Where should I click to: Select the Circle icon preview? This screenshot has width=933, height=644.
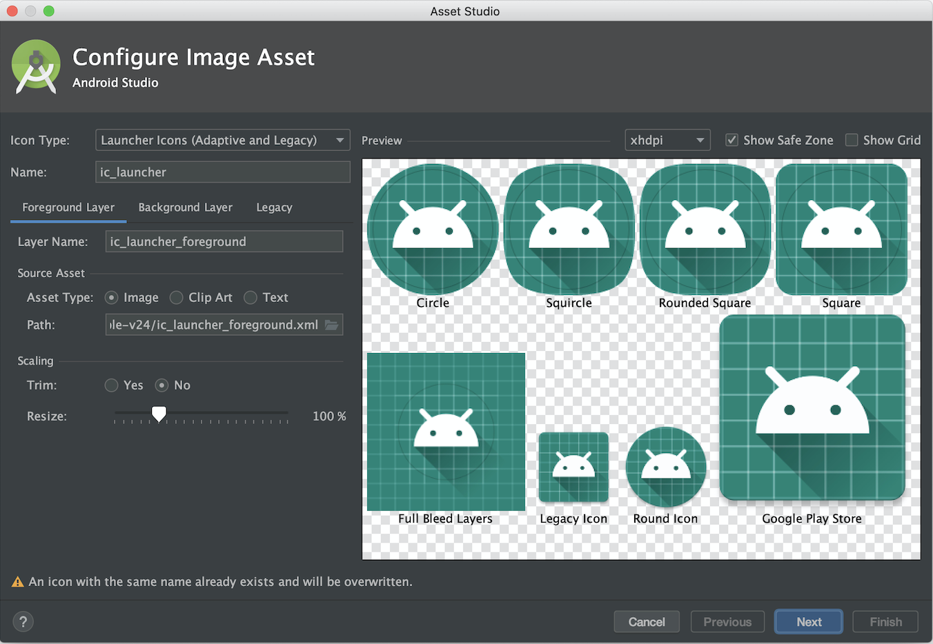click(x=433, y=230)
